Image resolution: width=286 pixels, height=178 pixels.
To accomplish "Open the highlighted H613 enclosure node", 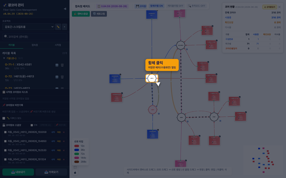I will 152,78.
